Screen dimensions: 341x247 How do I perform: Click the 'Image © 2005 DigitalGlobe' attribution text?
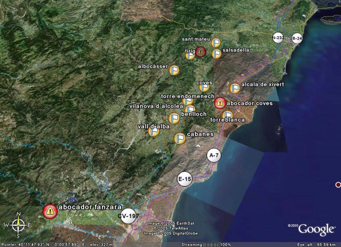click(171, 233)
